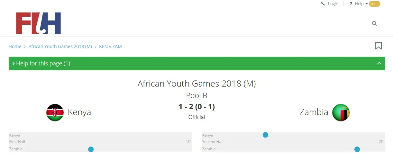Click the 0 / 1 help counter badge
Viewport: 393px width, 159px height.
pyautogui.click(x=374, y=4)
